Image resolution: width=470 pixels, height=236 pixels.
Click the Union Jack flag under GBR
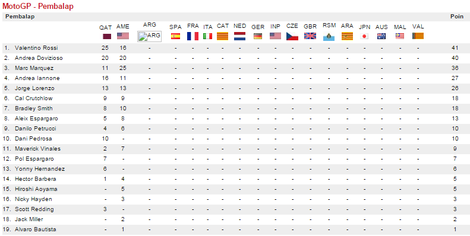tap(310, 36)
